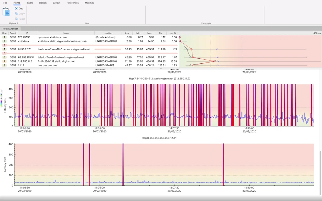Click the small Paste icon under Copy
The height and width of the screenshot is (201, 322).
tap(16, 19)
